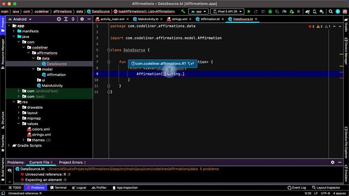
Task: Click the red errors count indicator
Action: [311, 27]
